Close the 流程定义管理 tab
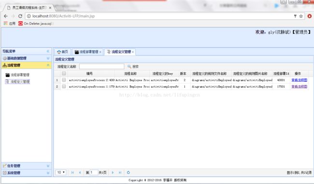 pyautogui.click(x=133, y=52)
